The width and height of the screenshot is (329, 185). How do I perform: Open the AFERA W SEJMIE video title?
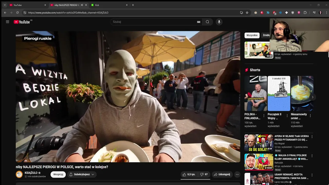pos(291,138)
